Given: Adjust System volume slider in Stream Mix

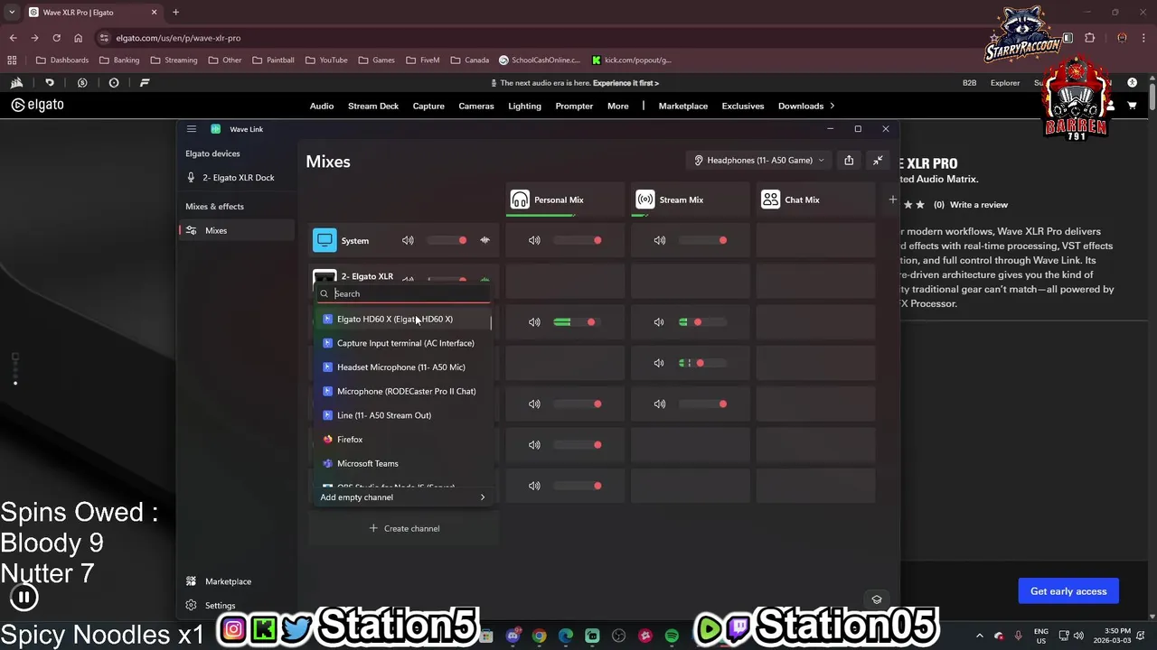Looking at the screenshot, I should click(703, 240).
